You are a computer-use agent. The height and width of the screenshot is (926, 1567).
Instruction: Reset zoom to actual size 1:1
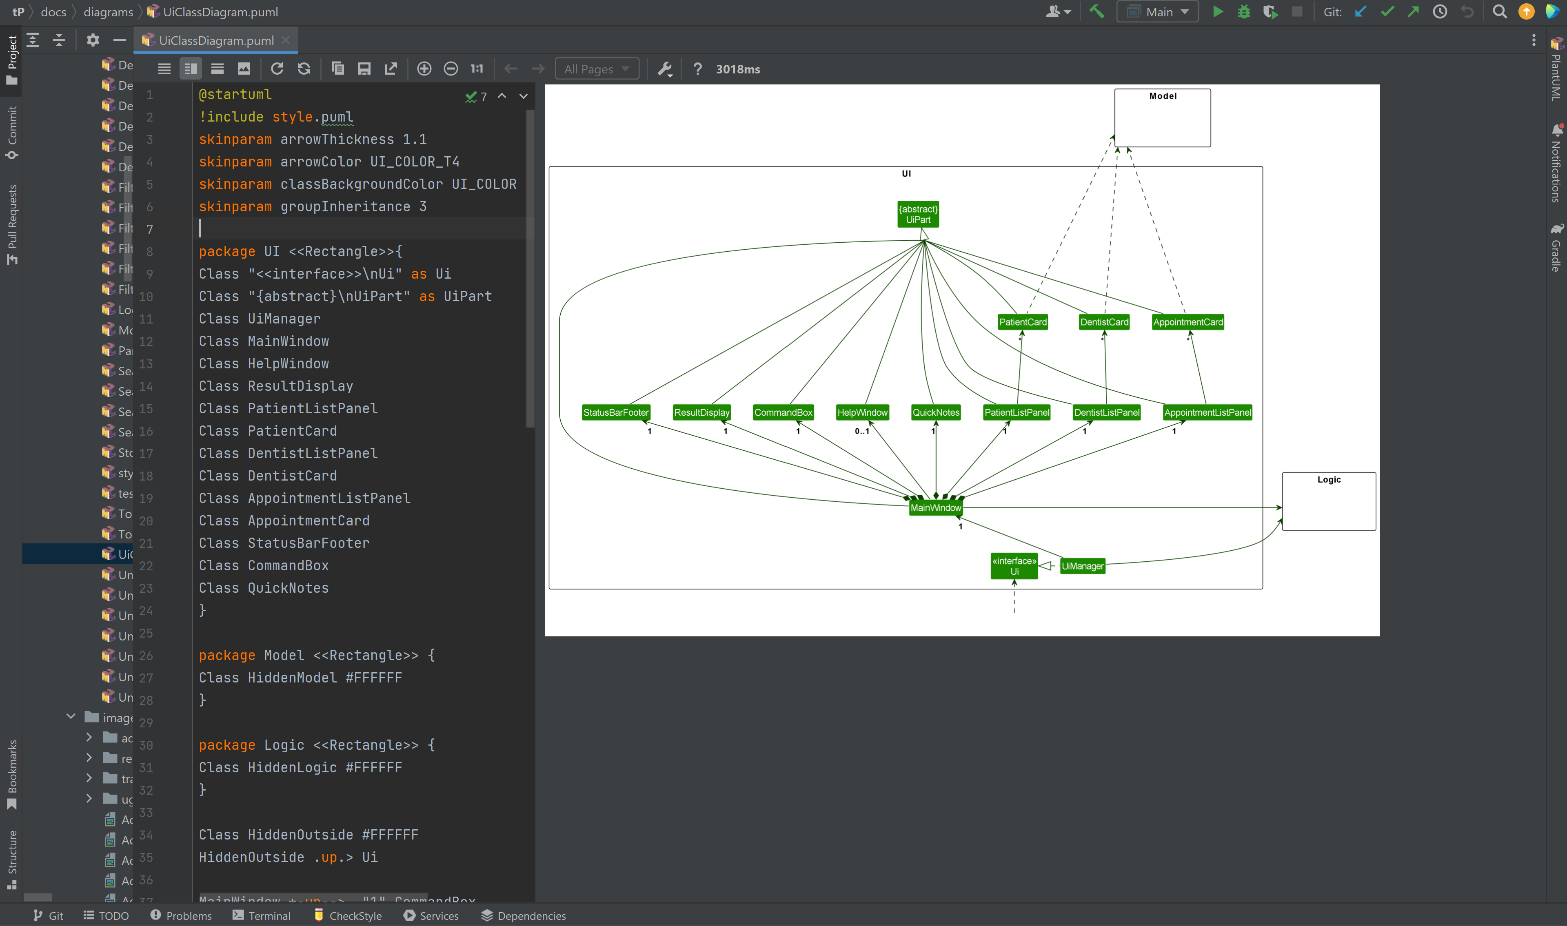tap(477, 69)
